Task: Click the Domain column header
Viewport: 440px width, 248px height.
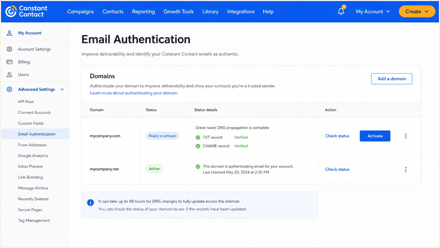Action: tap(97, 110)
